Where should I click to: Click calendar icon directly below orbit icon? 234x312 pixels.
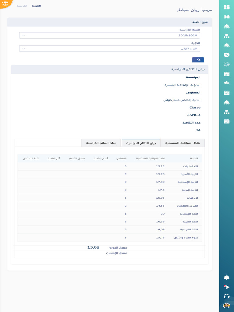coord(226,74)
